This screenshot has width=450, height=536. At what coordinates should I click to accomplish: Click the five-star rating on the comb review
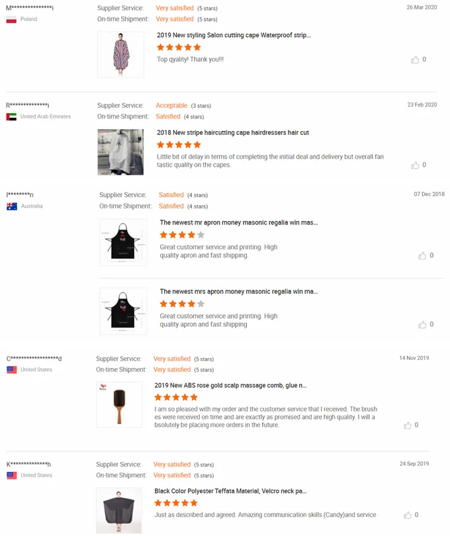point(176,398)
